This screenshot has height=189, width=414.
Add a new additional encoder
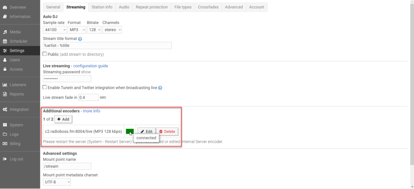pos(63,119)
